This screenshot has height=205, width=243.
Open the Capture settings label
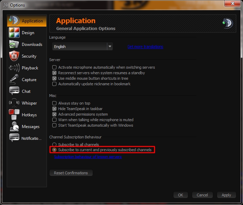coord(29,80)
